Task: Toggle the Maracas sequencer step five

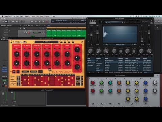Action: pos(28,77)
